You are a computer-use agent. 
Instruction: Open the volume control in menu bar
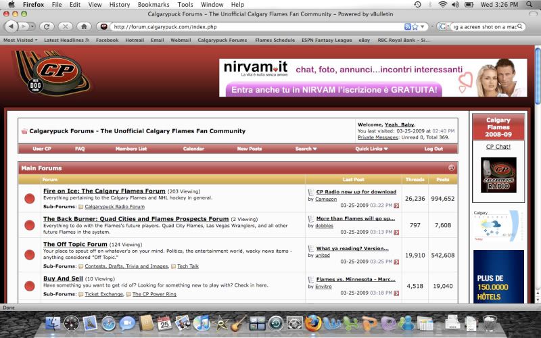coord(455,5)
